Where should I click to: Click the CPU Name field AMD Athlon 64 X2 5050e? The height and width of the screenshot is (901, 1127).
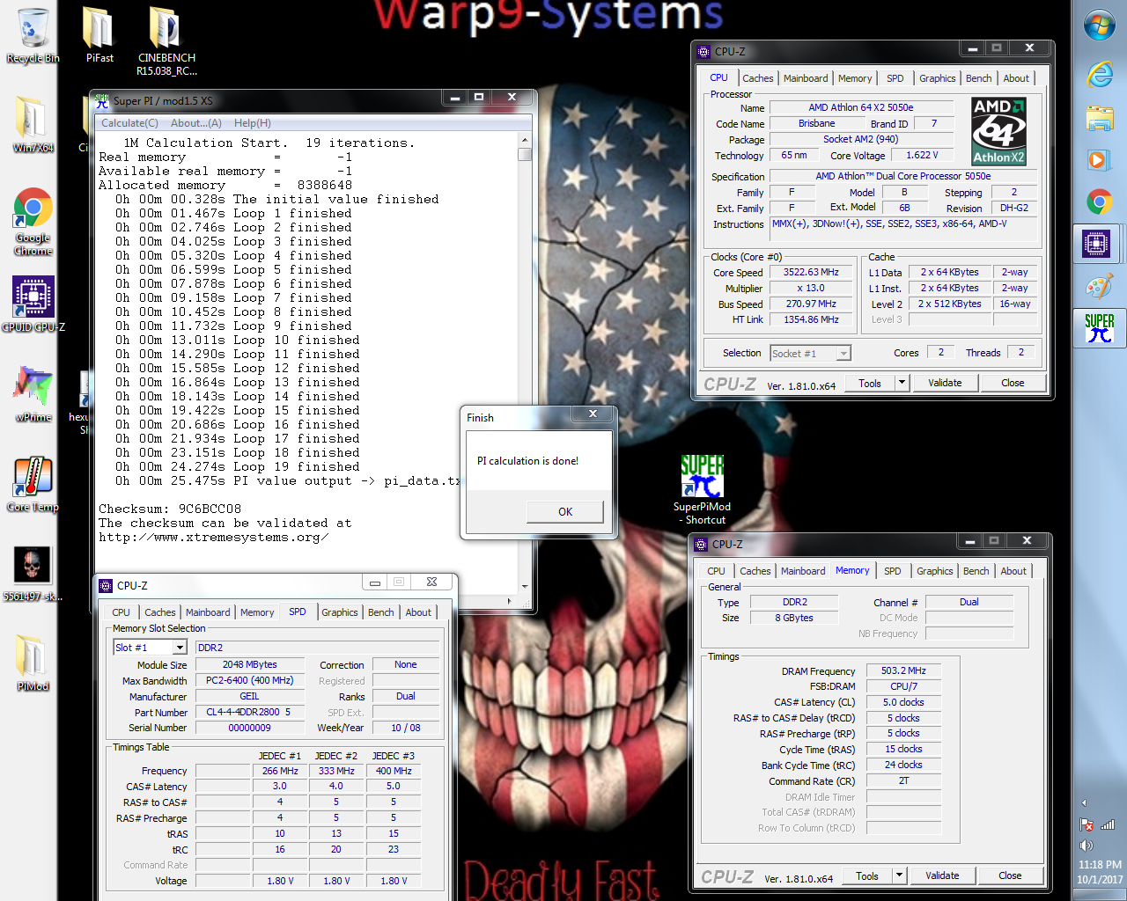[x=861, y=107]
